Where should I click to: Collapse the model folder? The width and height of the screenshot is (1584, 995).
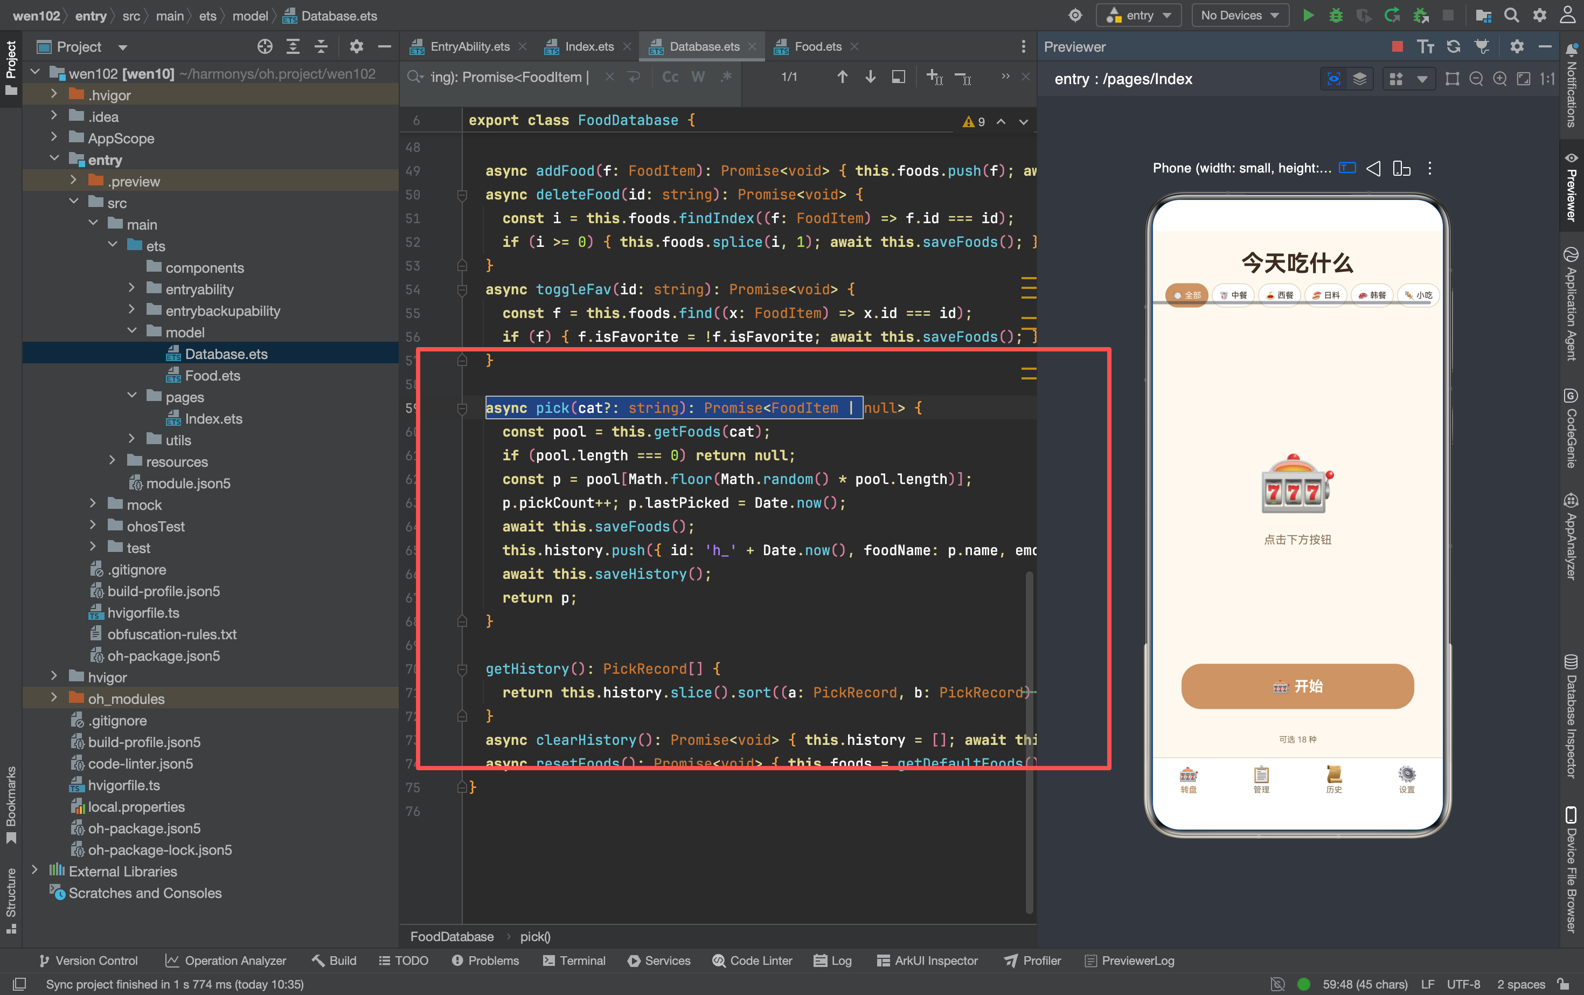(131, 331)
